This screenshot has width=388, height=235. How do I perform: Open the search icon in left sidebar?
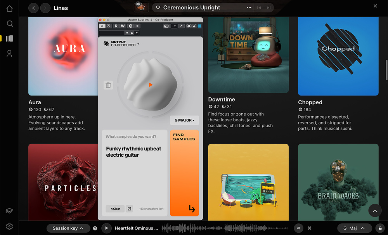10,24
